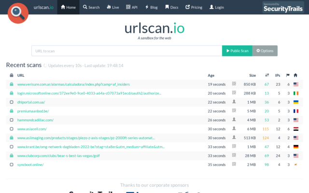This screenshot has width=309, height=193.
Task: Open the dhlportal.com.ua scan result
Action: point(31,102)
